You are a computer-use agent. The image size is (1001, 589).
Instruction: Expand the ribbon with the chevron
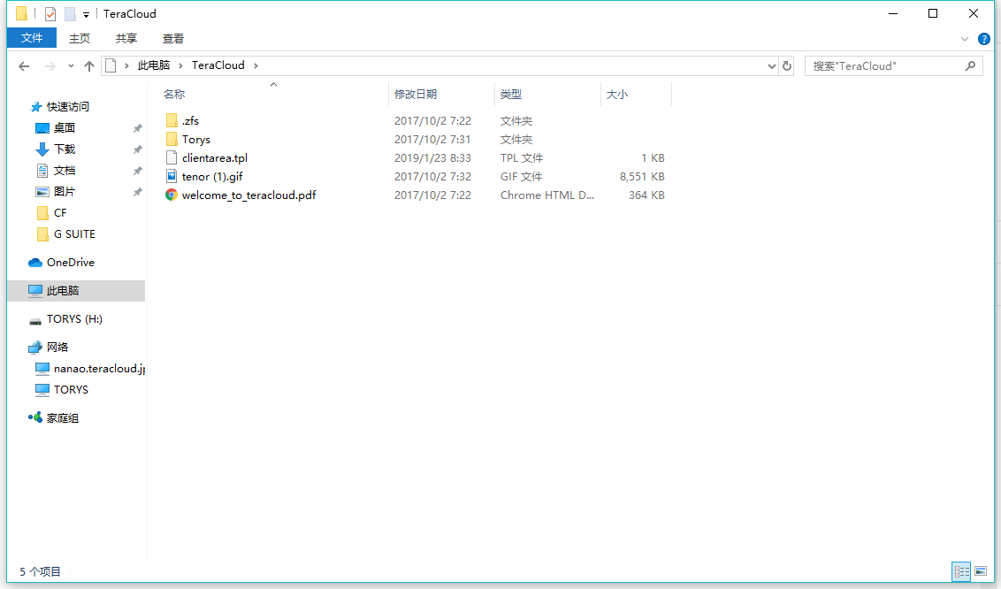(965, 39)
